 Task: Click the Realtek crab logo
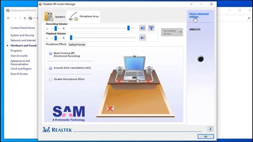pos(46,130)
